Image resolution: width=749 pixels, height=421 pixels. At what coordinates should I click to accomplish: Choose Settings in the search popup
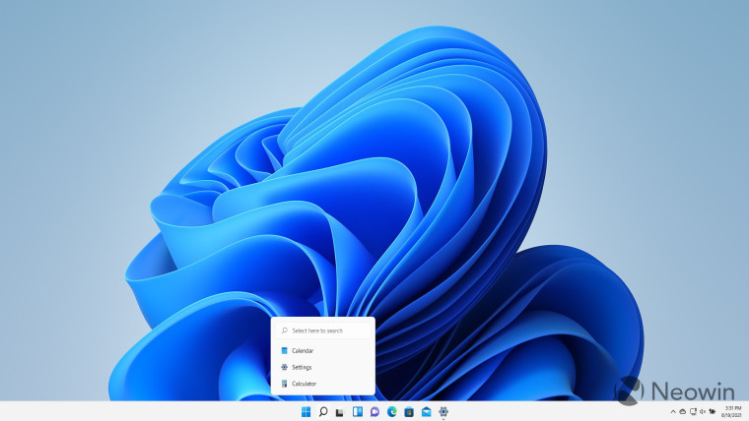tap(323, 367)
